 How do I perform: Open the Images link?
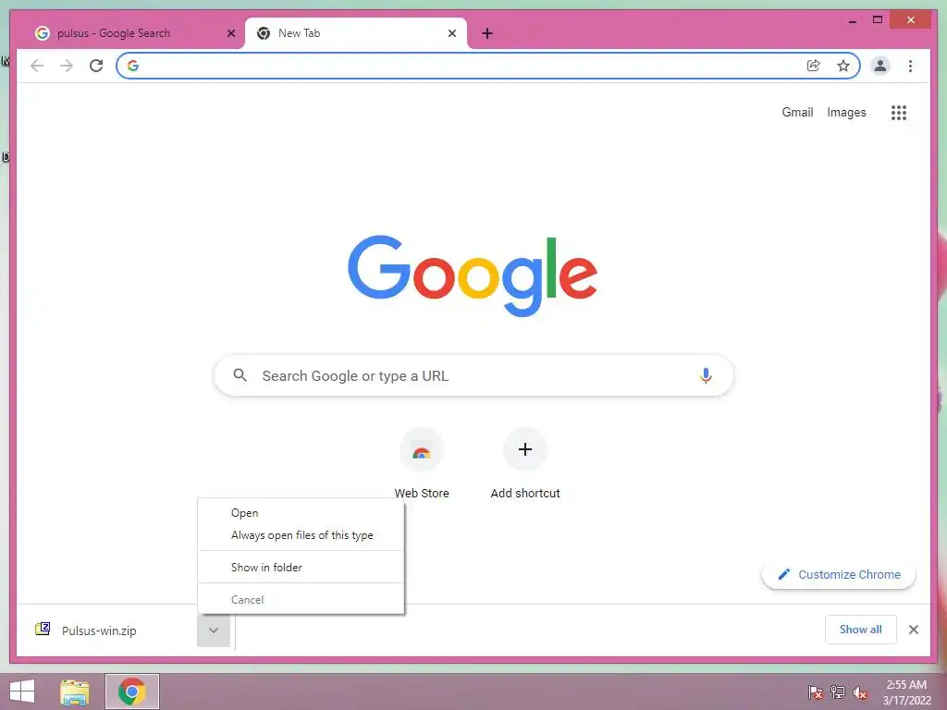[846, 112]
